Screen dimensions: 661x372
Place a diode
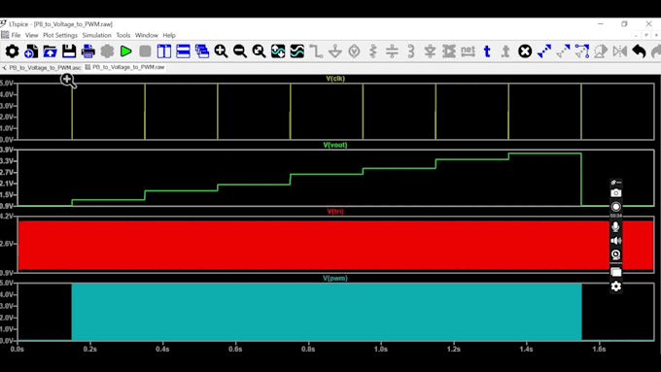tap(430, 51)
